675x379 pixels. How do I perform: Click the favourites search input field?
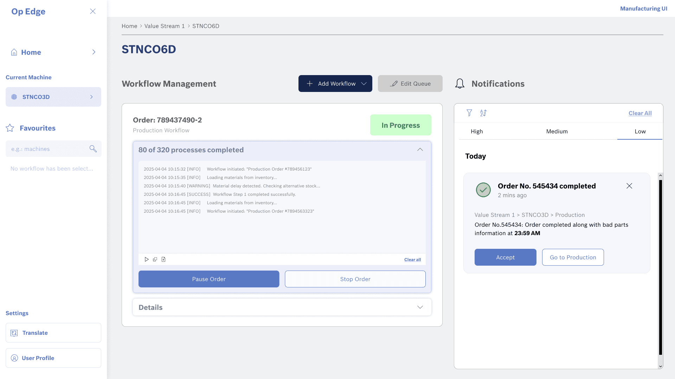click(47, 149)
